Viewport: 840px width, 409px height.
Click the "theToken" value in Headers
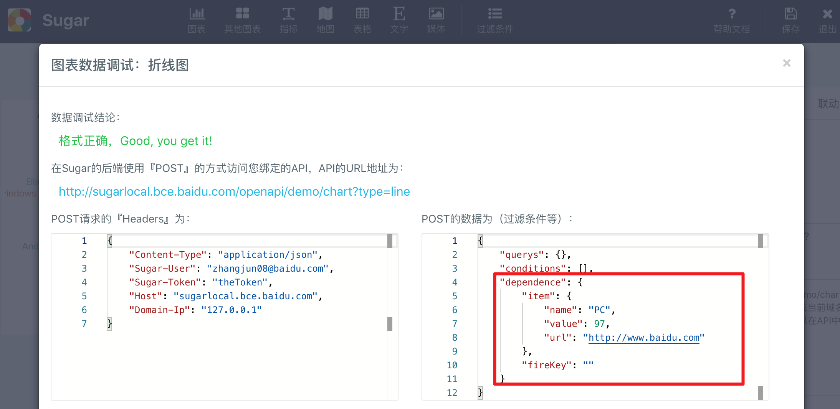[x=240, y=282]
